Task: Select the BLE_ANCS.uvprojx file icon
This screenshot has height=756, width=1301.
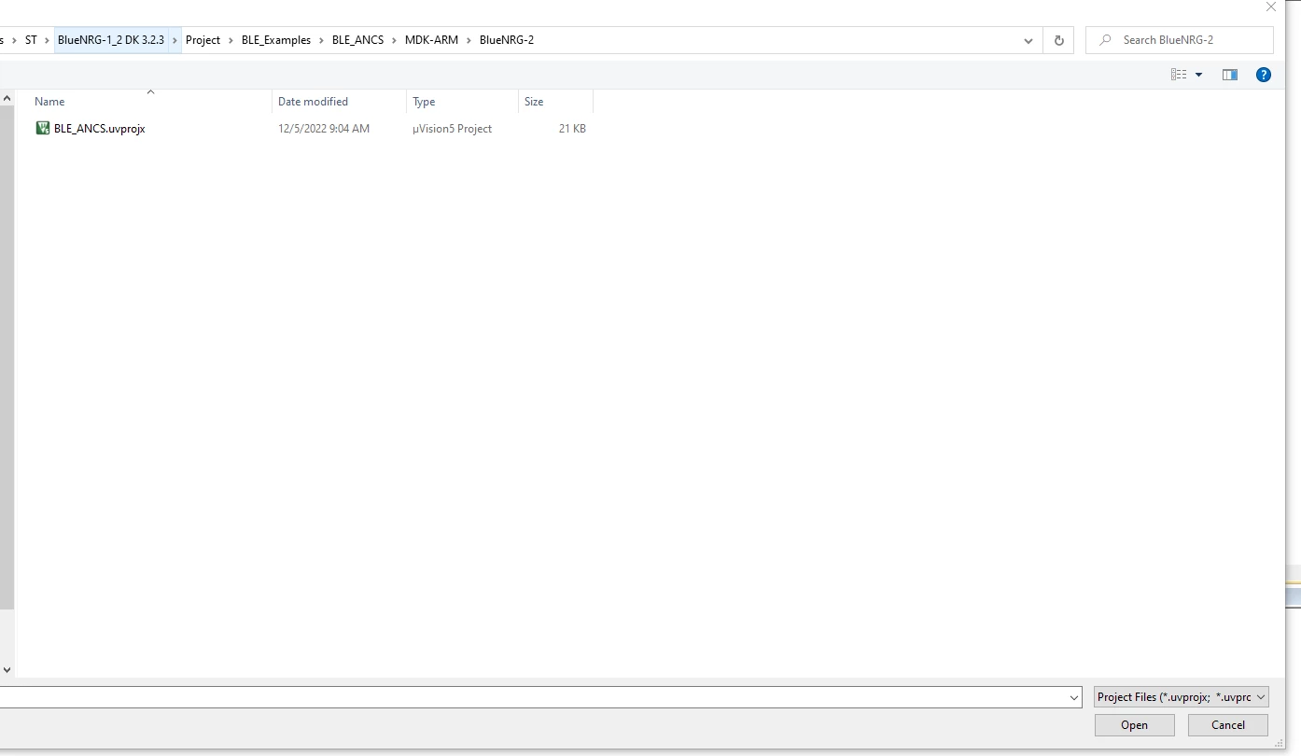Action: pyautogui.click(x=42, y=129)
